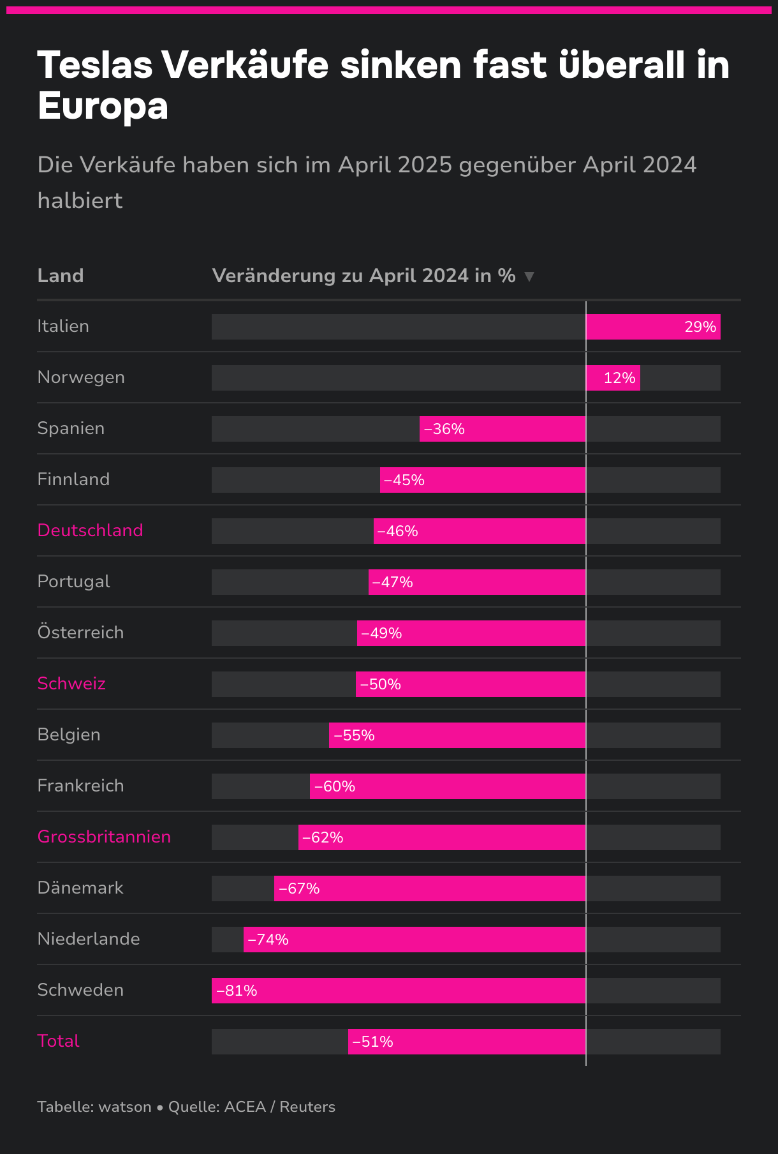
Task: Click Spanien's −36% bar
Action: tap(503, 429)
